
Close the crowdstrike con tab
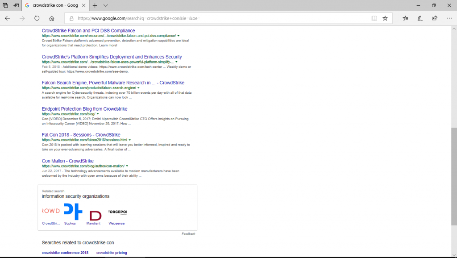point(83,5)
